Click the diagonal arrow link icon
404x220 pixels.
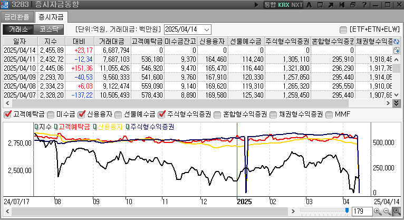(331, 5)
